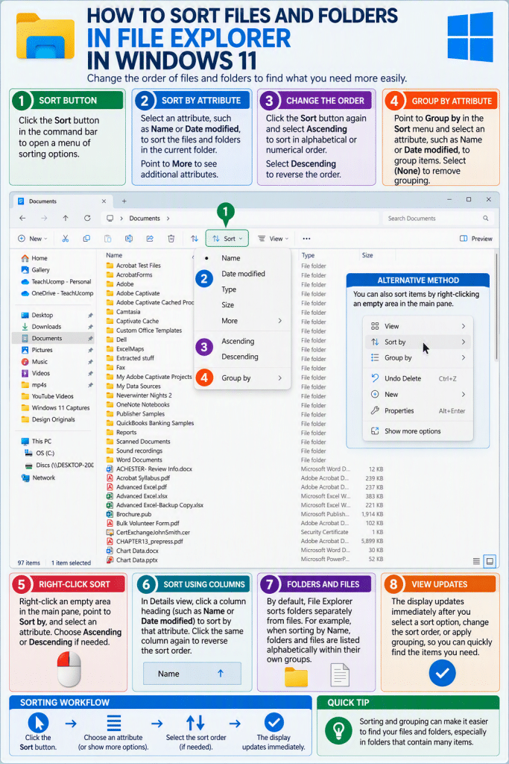Switch to large thumbnails view in status bar

(x=490, y=561)
